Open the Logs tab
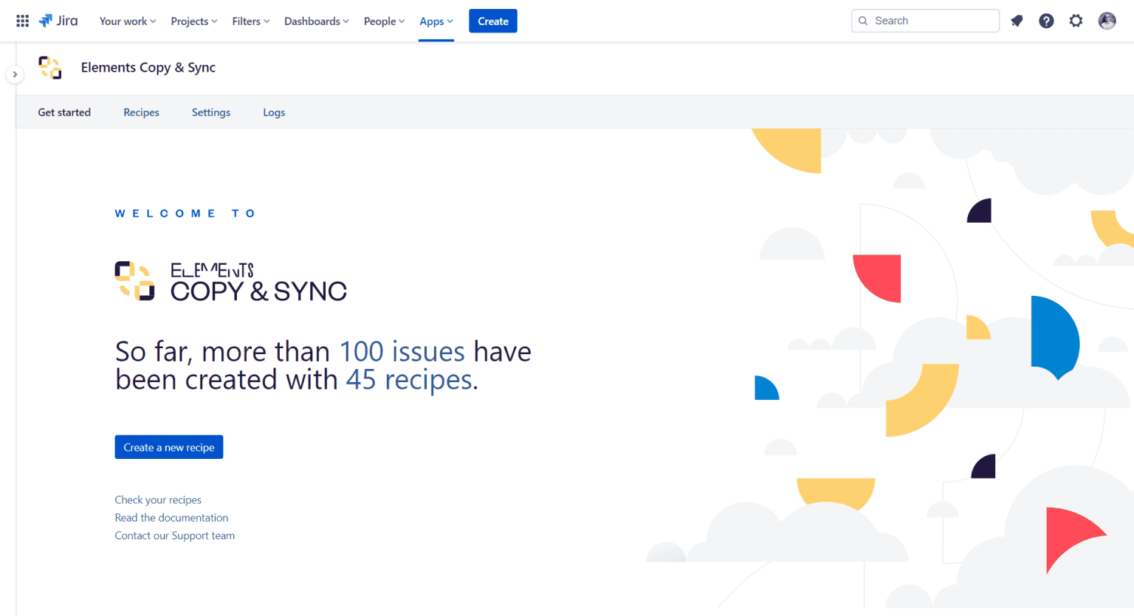This screenshot has height=616, width=1134. coord(274,112)
